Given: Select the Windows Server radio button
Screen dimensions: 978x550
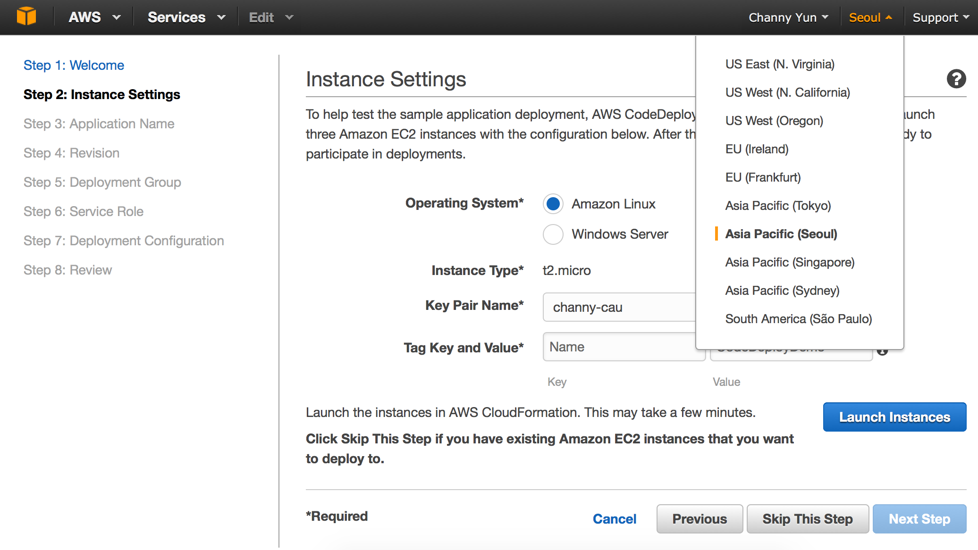Looking at the screenshot, I should (553, 234).
